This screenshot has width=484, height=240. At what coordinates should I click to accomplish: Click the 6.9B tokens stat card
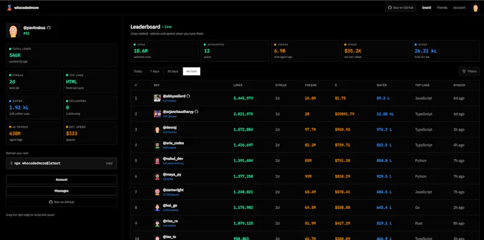(305, 51)
